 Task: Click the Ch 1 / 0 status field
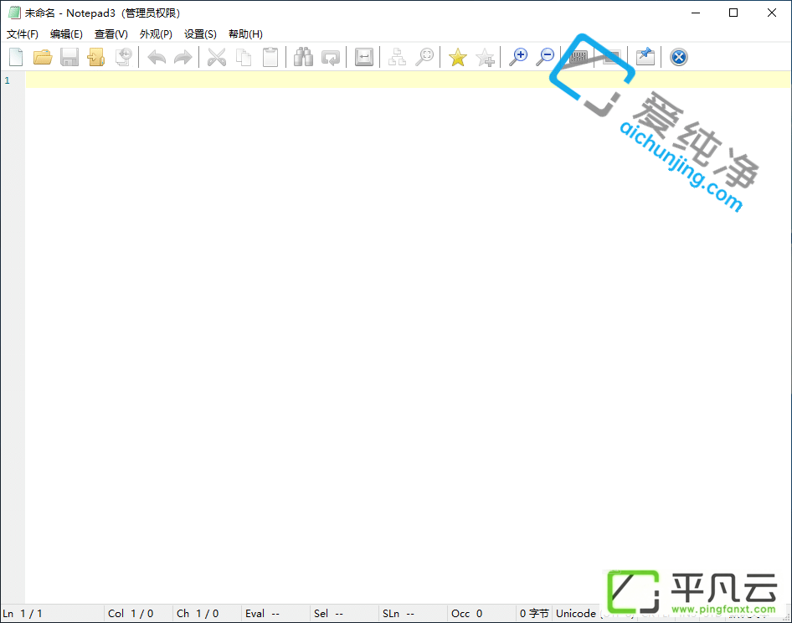207,614
